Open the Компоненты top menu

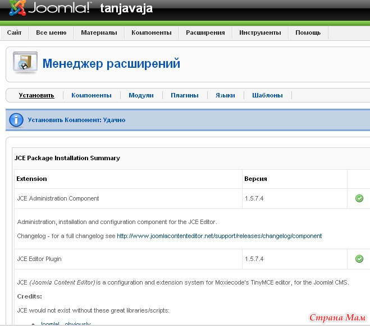tap(152, 32)
